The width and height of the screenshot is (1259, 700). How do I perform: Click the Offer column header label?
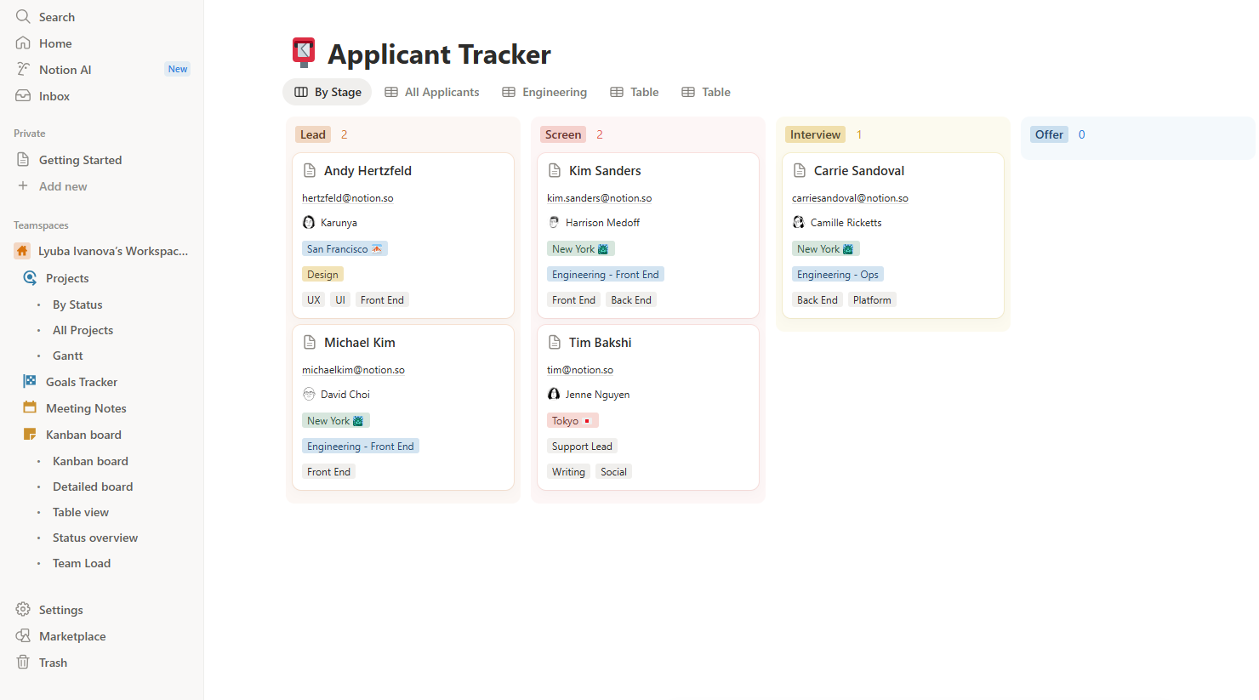pos(1048,134)
